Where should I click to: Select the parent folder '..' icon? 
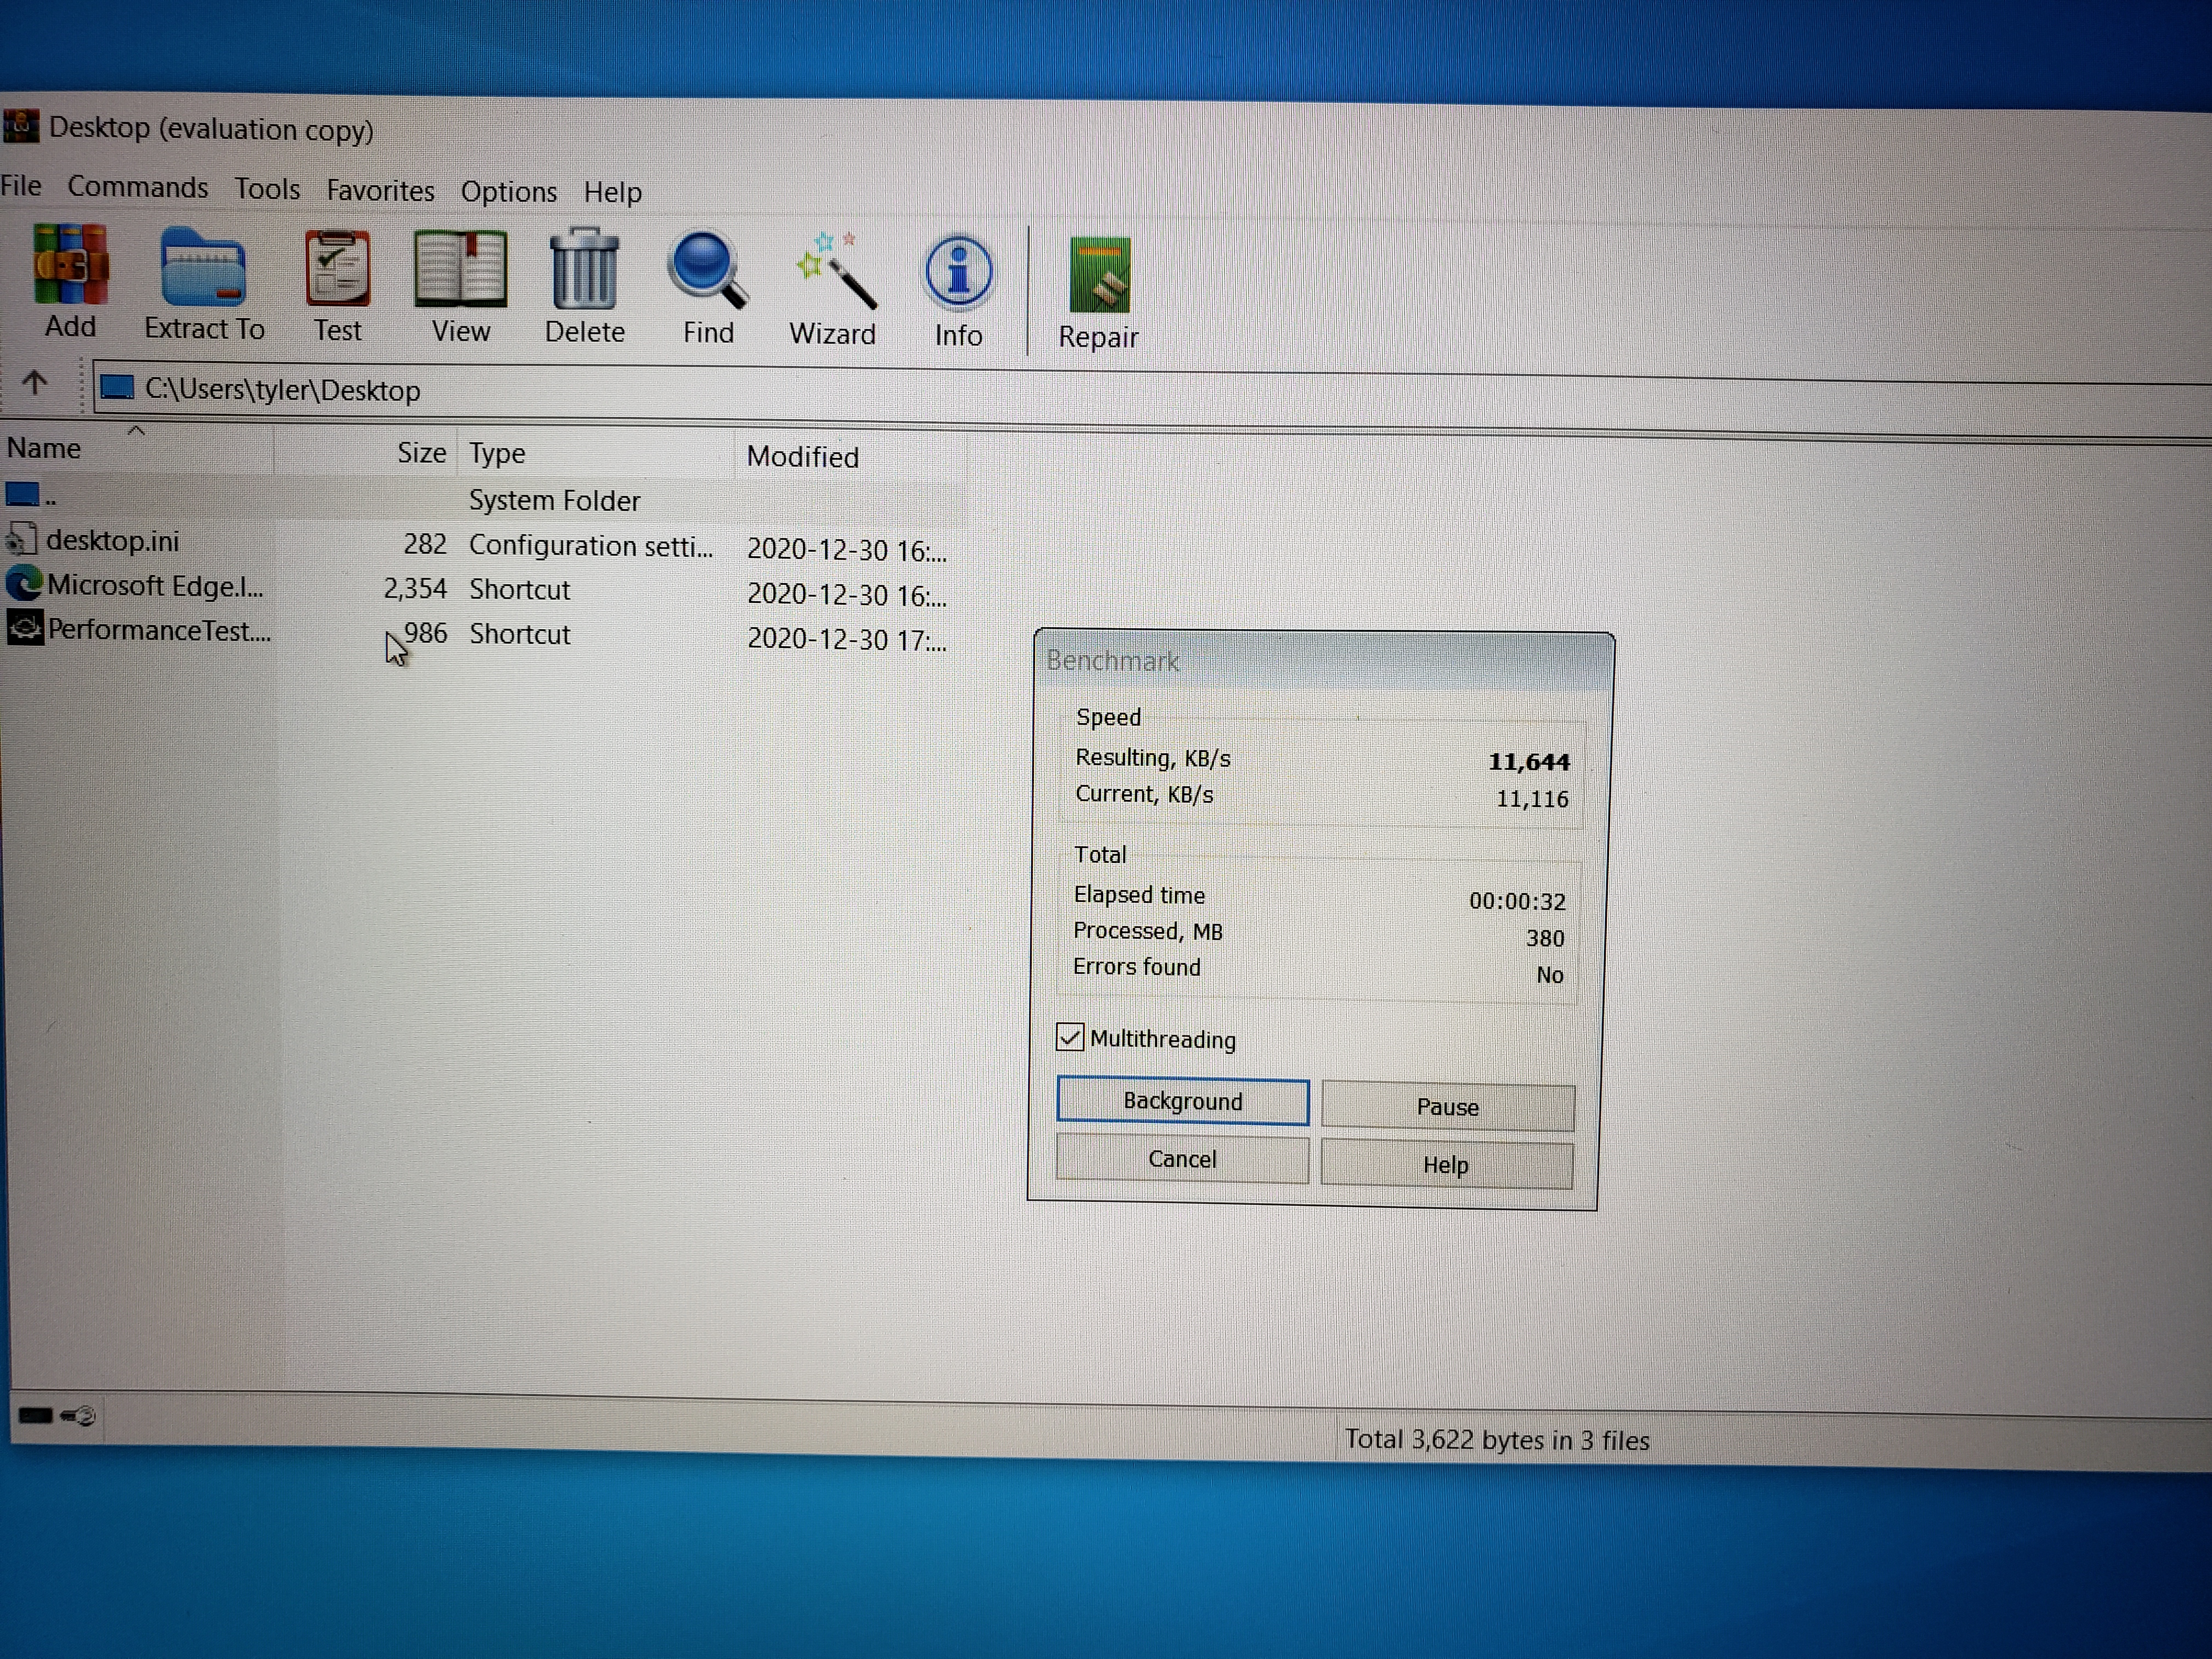(22, 494)
